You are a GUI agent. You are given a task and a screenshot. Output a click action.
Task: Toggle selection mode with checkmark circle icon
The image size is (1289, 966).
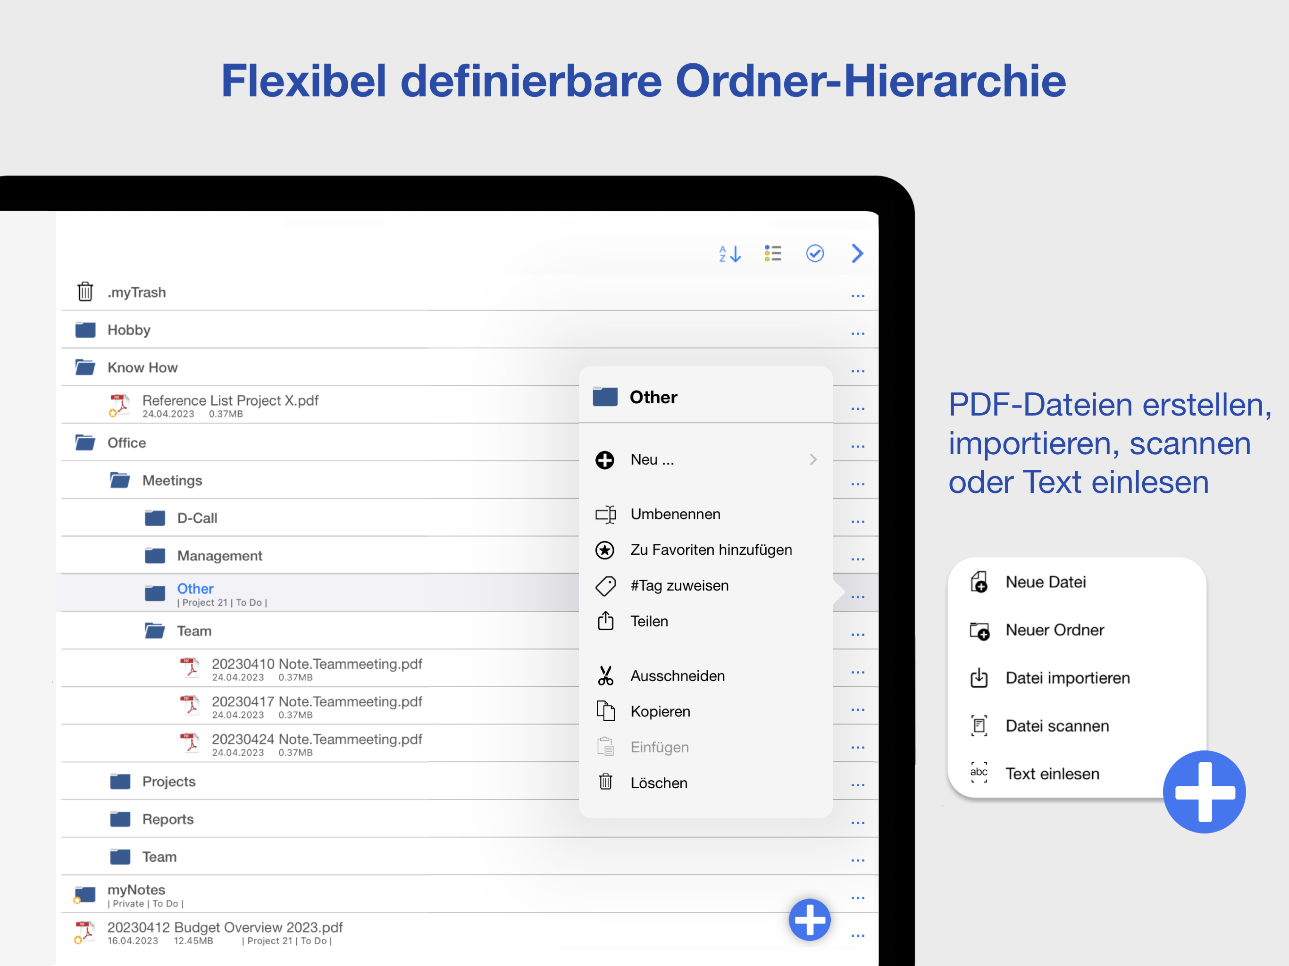click(815, 253)
